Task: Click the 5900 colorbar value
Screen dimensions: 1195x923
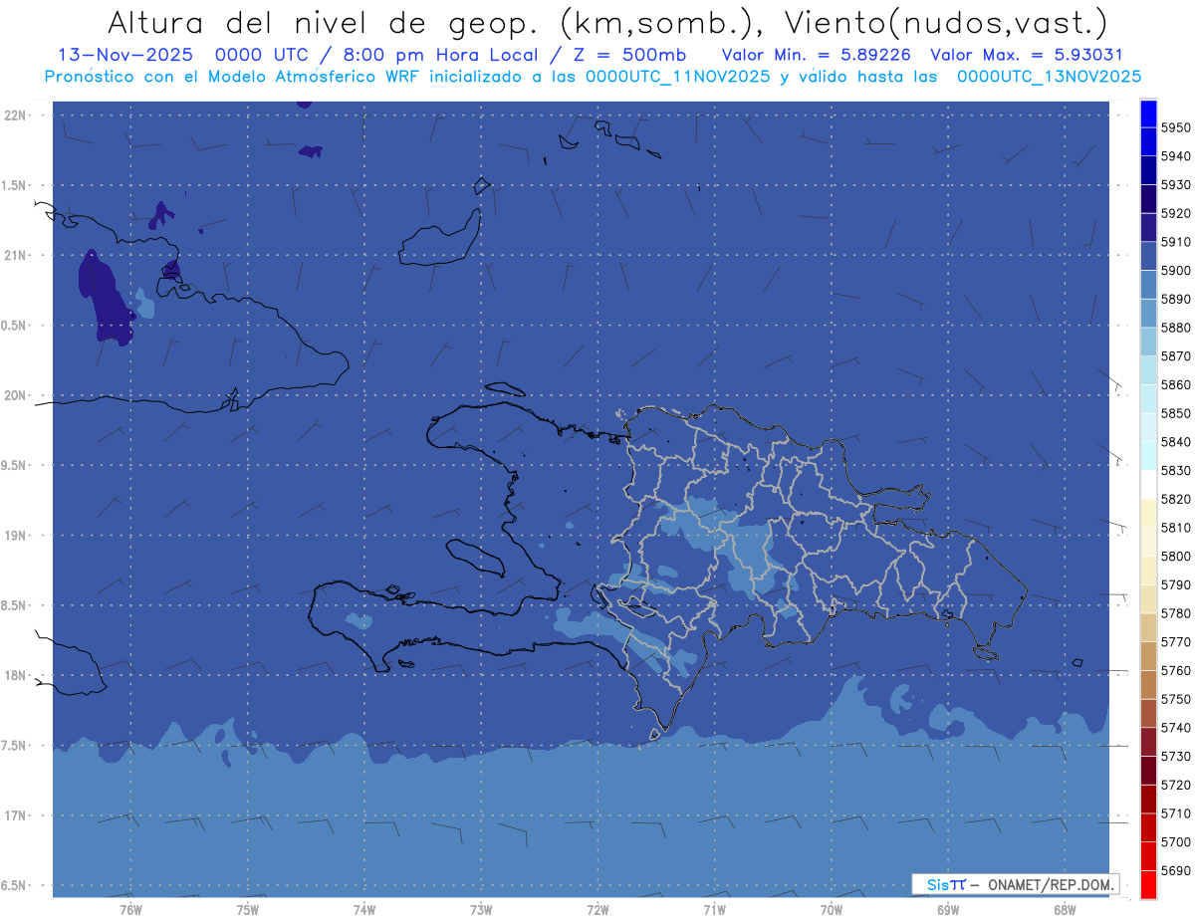Action: (x=1176, y=271)
